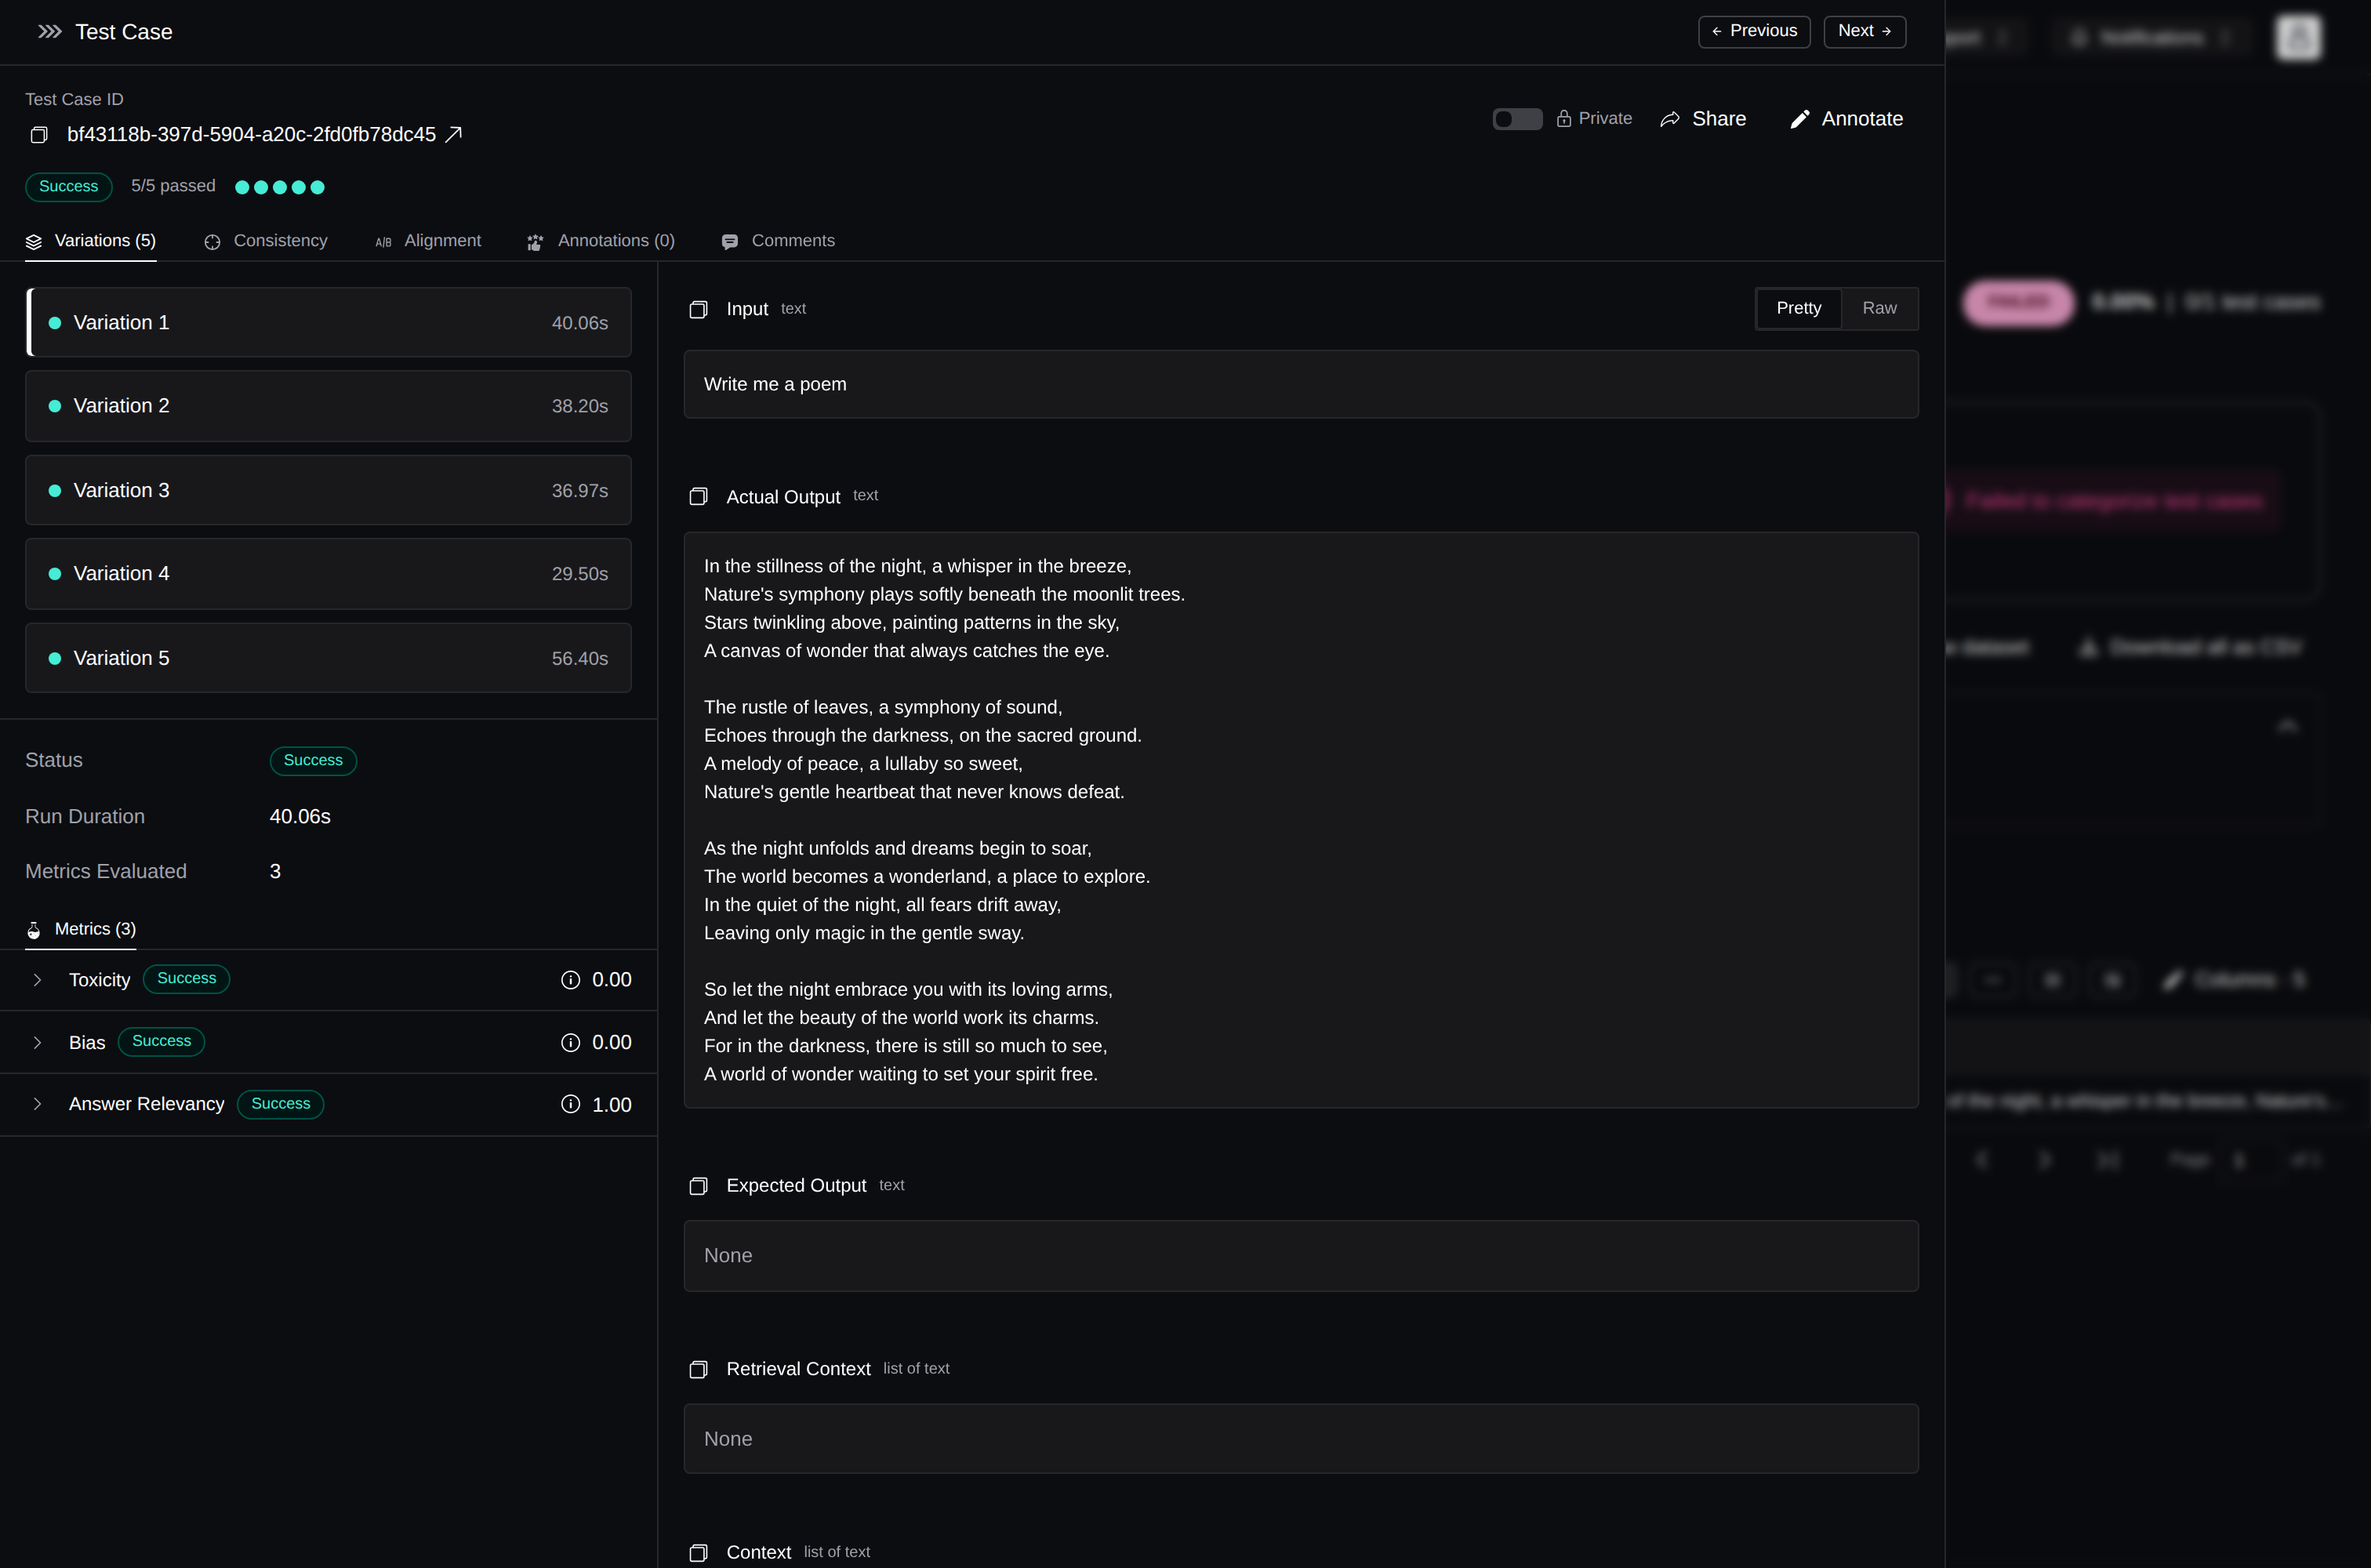
Task: Select the Metrics (3) tab
Action: pos(81,930)
